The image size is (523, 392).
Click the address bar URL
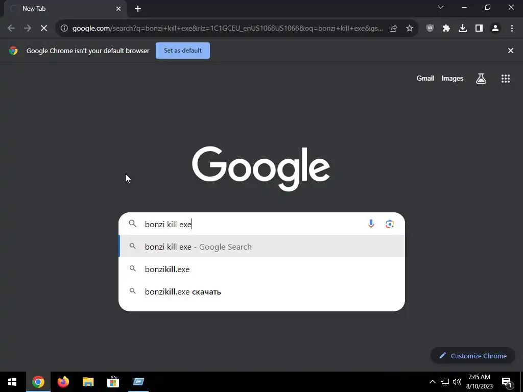pos(228,29)
